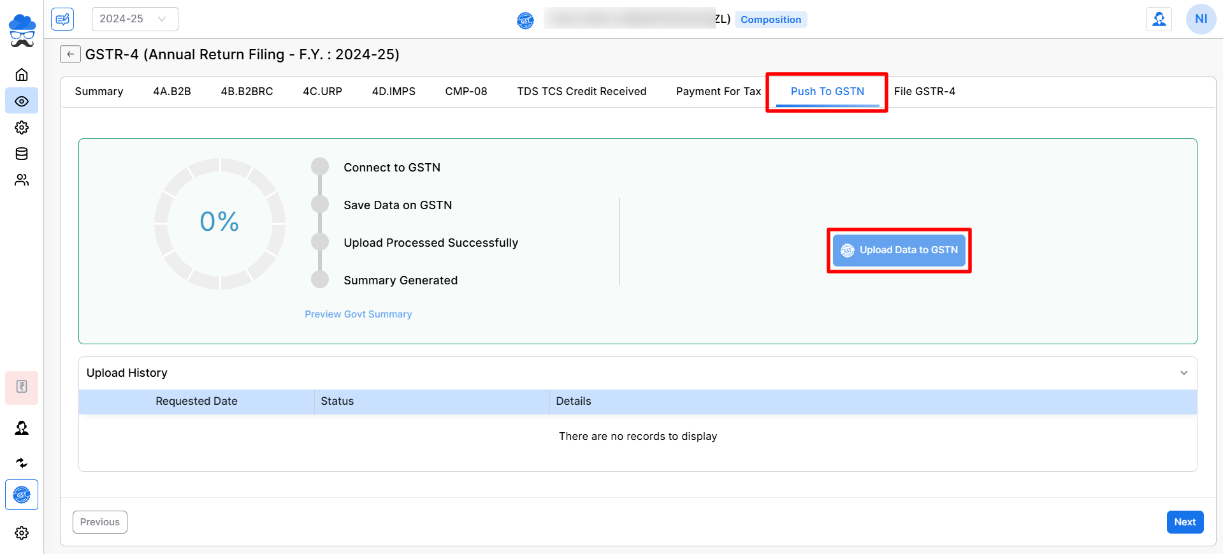Click the support agent icon in header
Image resolution: width=1223 pixels, height=554 pixels.
coord(1159,19)
